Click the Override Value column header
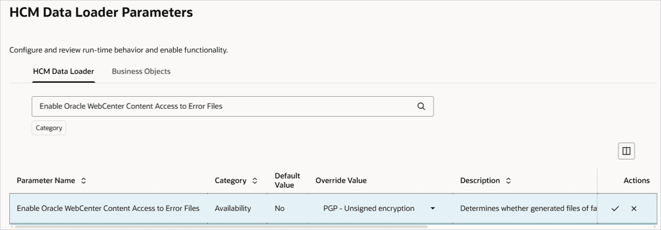661x230 pixels. click(341, 181)
